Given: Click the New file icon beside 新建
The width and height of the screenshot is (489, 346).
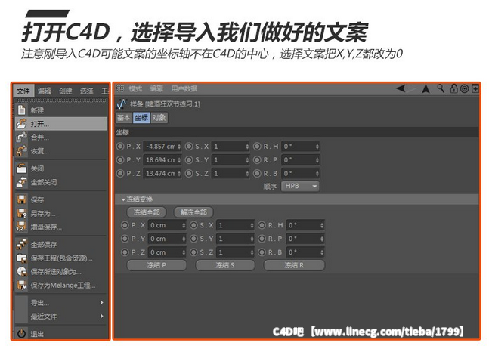Looking at the screenshot, I should click(x=21, y=110).
